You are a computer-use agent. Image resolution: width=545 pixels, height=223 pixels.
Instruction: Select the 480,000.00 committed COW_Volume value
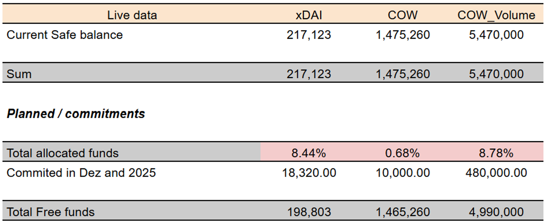[x=496, y=173]
